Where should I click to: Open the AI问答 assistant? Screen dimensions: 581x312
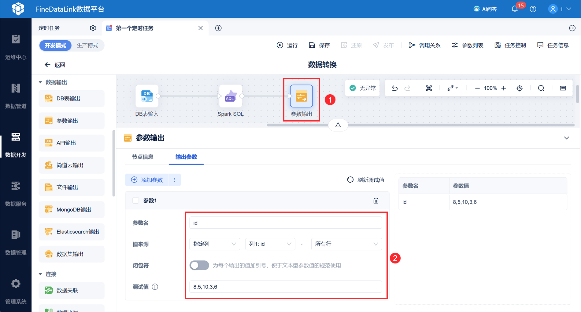click(x=485, y=9)
